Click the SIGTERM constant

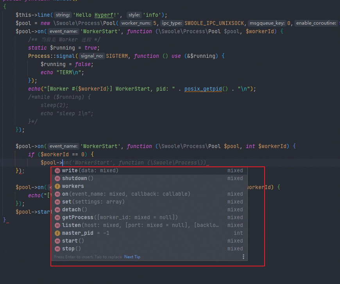point(117,56)
